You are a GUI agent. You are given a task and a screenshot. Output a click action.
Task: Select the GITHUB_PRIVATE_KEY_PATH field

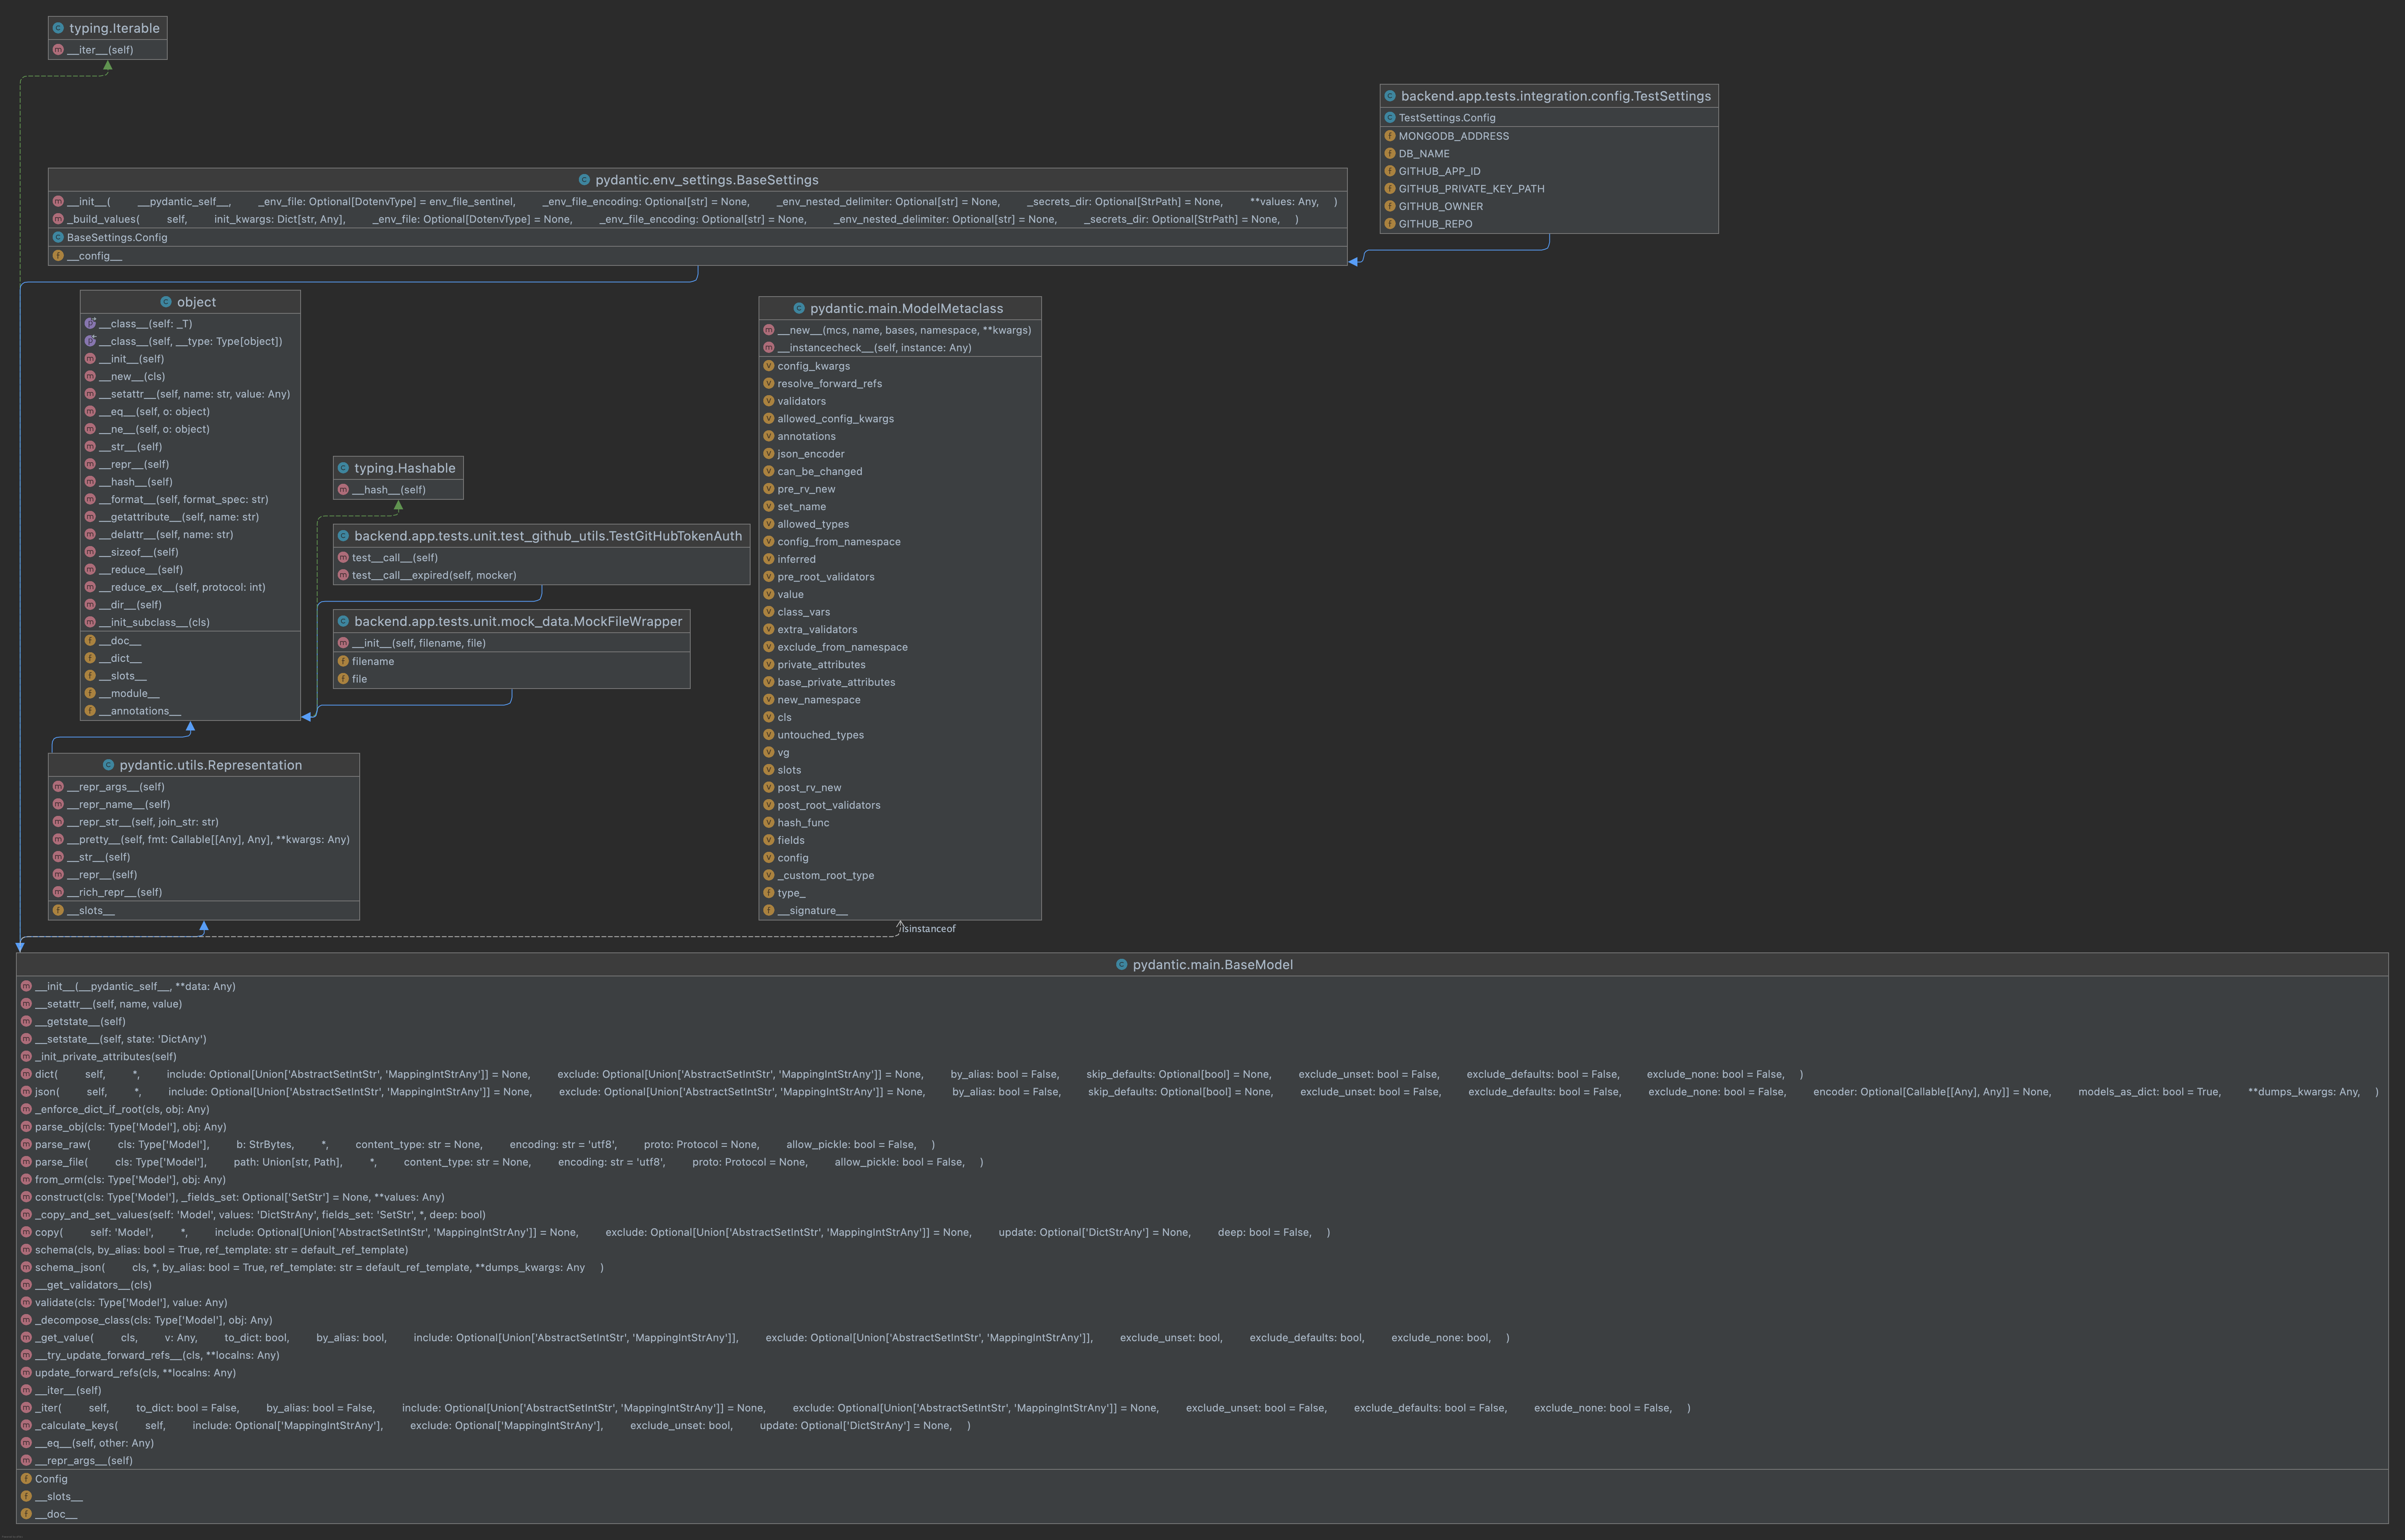coord(1471,189)
